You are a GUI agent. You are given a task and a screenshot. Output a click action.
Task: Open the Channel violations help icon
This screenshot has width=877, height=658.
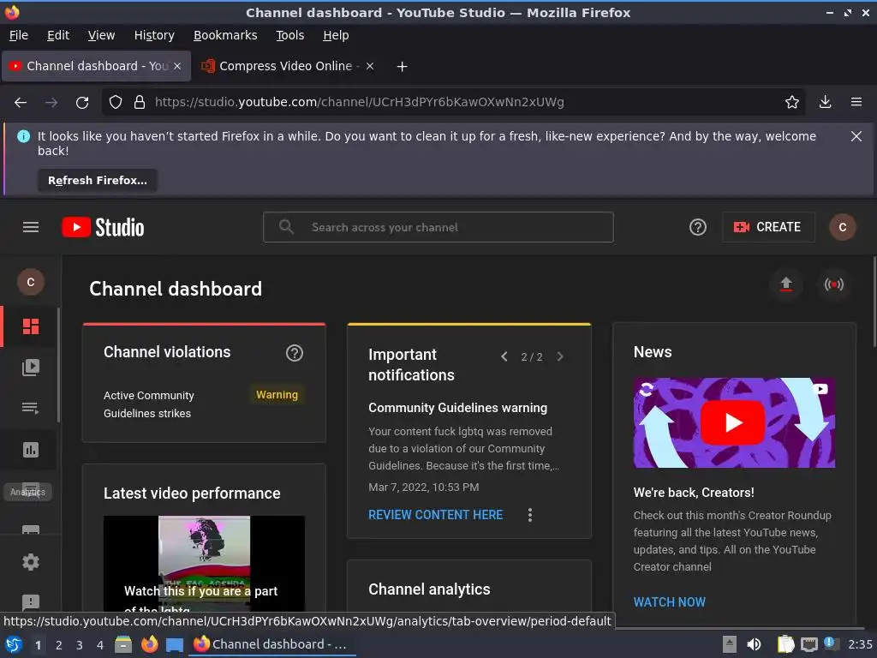pyautogui.click(x=295, y=352)
